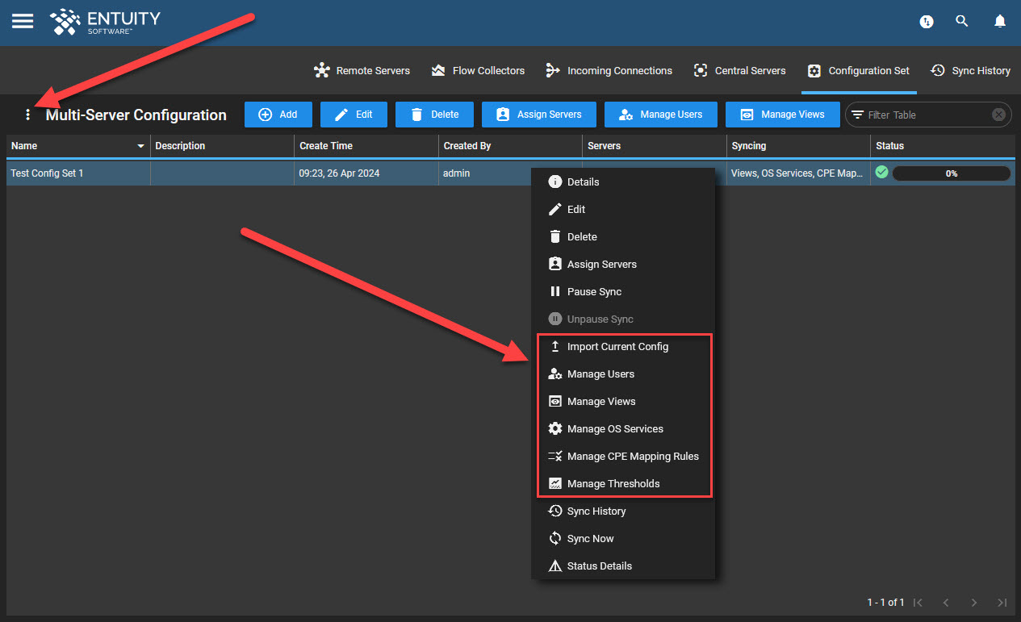The image size is (1021, 622).
Task: Choose Manage CPE Mapping Rules menu entry
Action: (x=623, y=456)
